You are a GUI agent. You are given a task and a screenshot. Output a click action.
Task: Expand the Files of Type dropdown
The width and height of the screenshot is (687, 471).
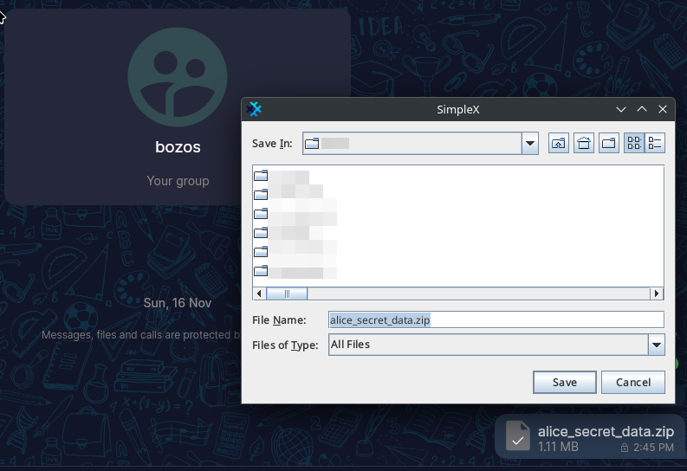tap(656, 345)
